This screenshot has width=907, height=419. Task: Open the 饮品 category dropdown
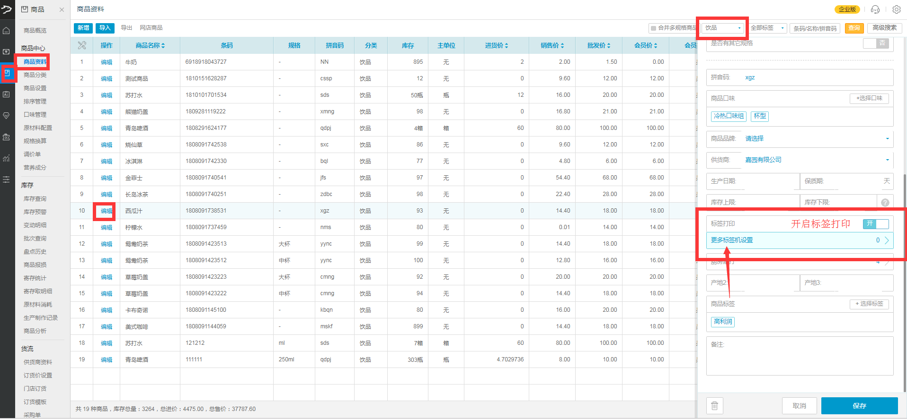pyautogui.click(x=723, y=28)
